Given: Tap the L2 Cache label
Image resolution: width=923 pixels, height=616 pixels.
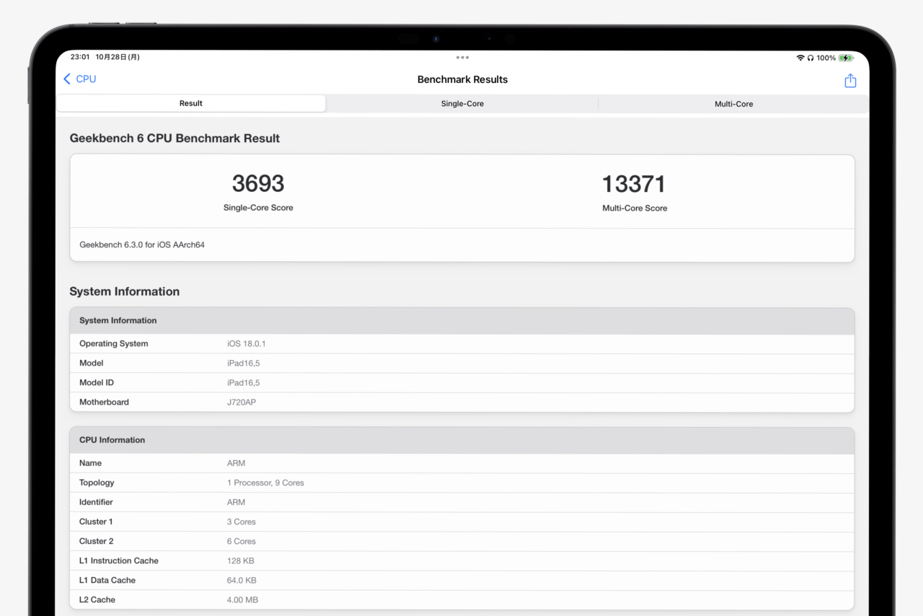Looking at the screenshot, I should click(x=97, y=600).
